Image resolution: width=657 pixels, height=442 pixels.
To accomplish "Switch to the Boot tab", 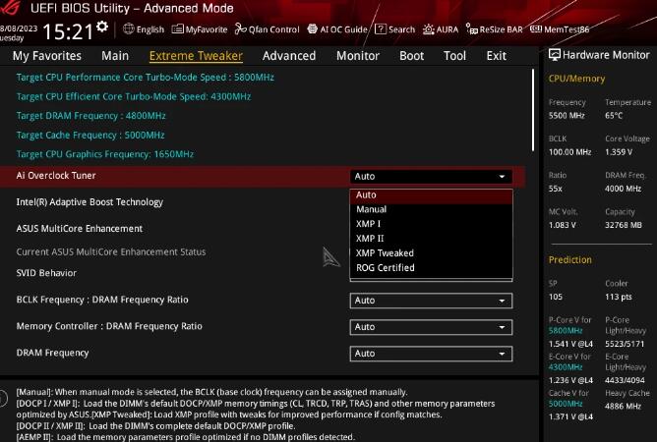I will [x=411, y=56].
